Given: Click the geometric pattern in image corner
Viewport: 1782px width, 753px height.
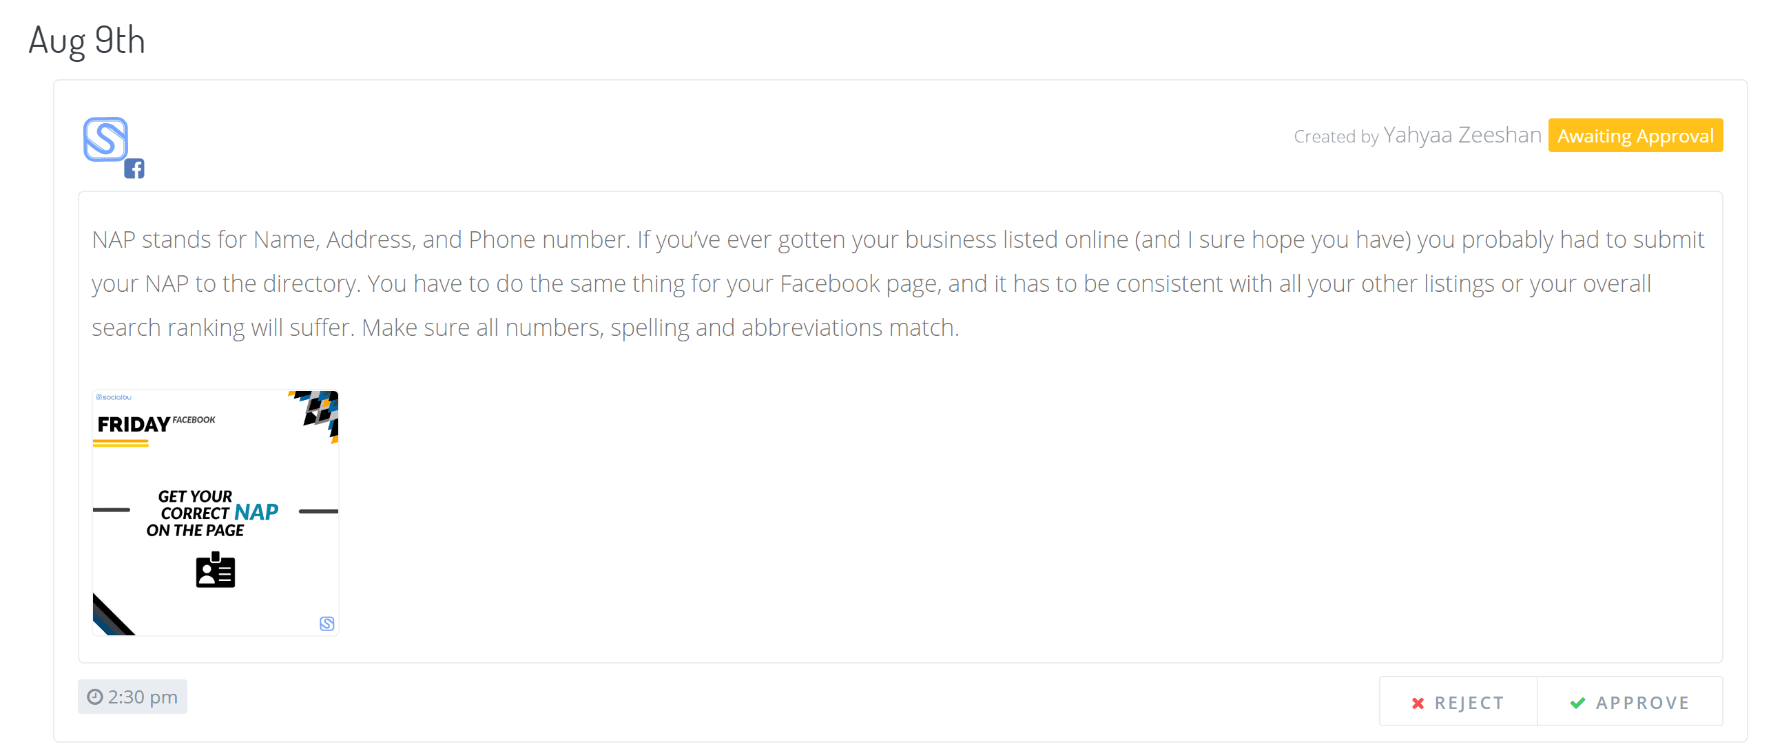Looking at the screenshot, I should (x=318, y=412).
